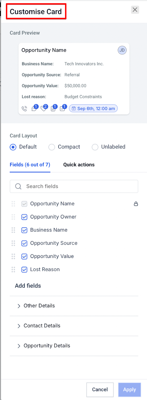This screenshot has height=400, width=147.
Task: Select the Compact card layout
Action: click(x=64, y=147)
